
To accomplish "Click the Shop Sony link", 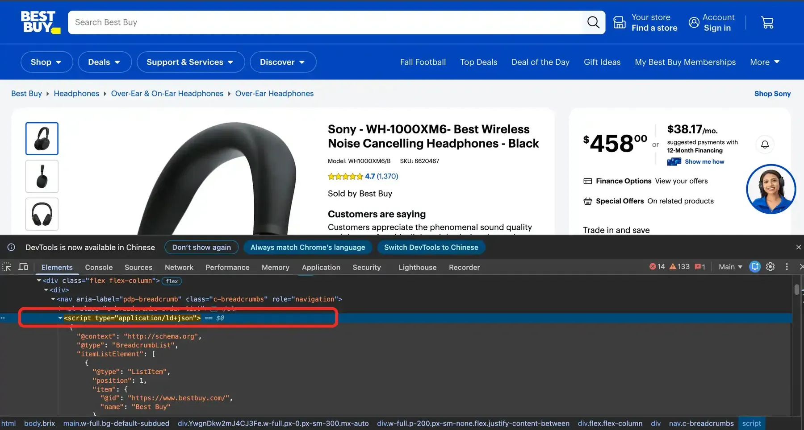I will pyautogui.click(x=772, y=94).
